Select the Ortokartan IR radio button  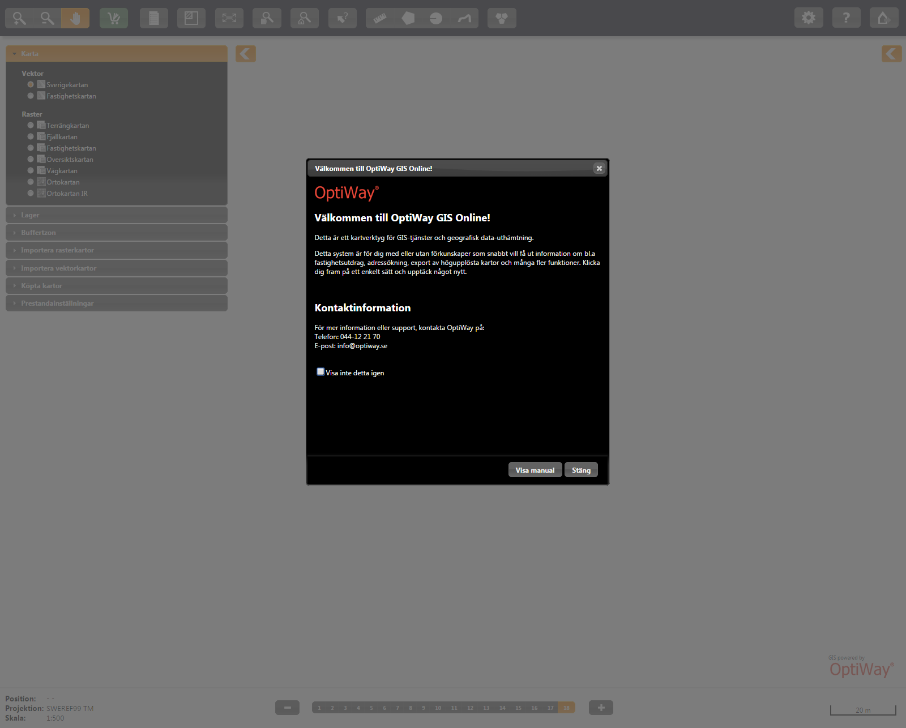pos(31,193)
